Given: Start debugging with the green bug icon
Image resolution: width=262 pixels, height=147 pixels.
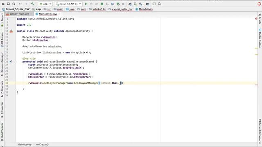Looking at the screenshot, I should (102, 4).
